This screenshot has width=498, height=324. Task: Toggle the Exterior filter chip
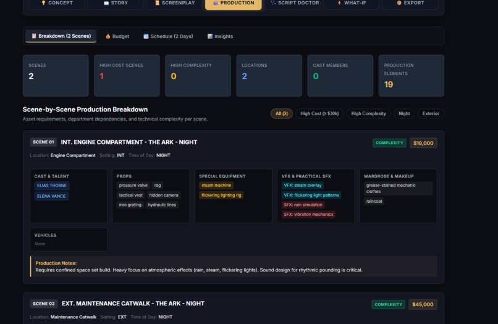click(x=431, y=114)
